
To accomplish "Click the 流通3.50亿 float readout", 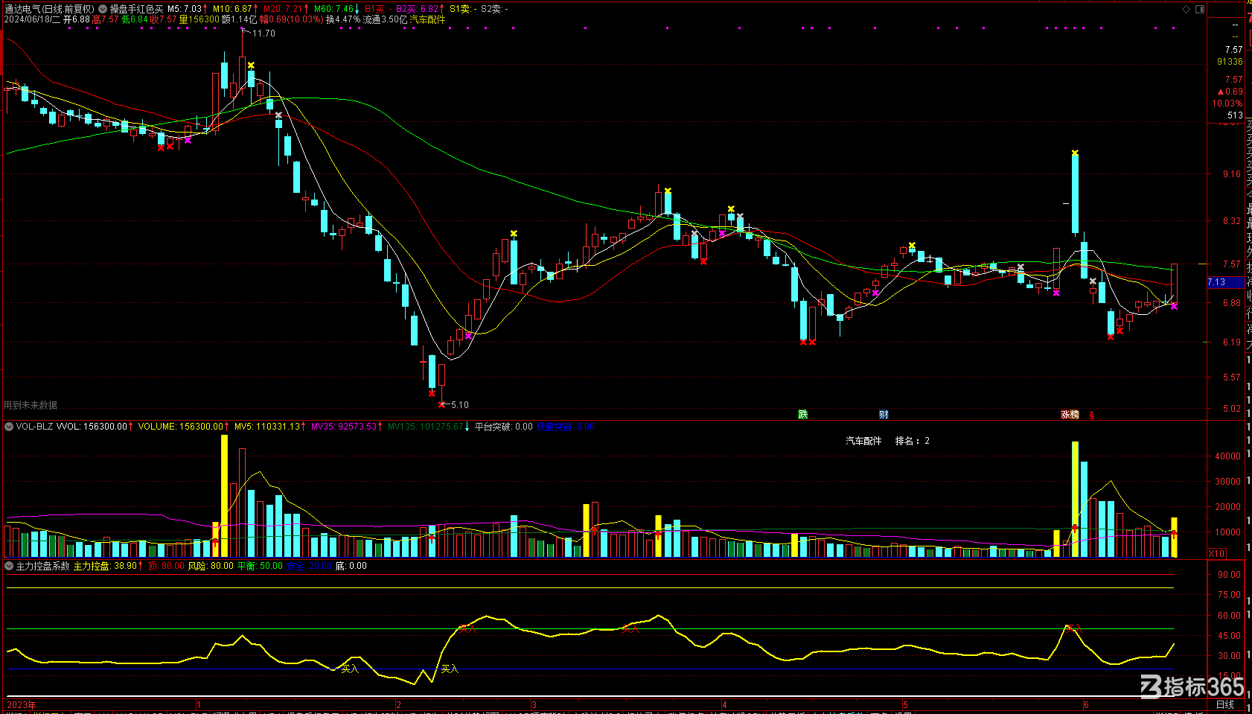I will coord(386,19).
